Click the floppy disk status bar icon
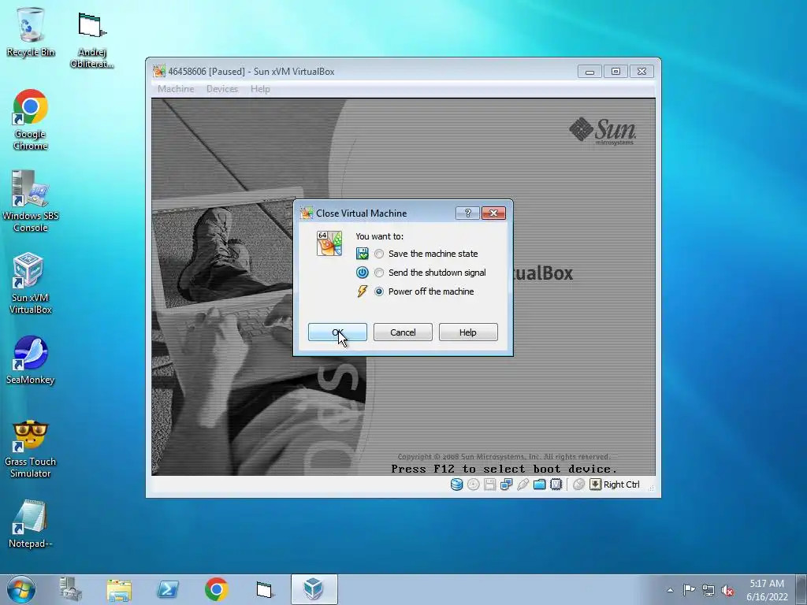Viewport: 807px width, 605px height. coord(489,484)
